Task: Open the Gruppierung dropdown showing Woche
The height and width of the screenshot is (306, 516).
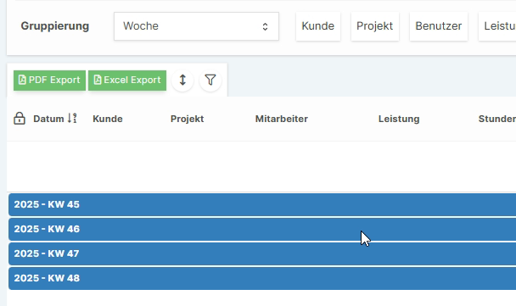Action: point(196,26)
